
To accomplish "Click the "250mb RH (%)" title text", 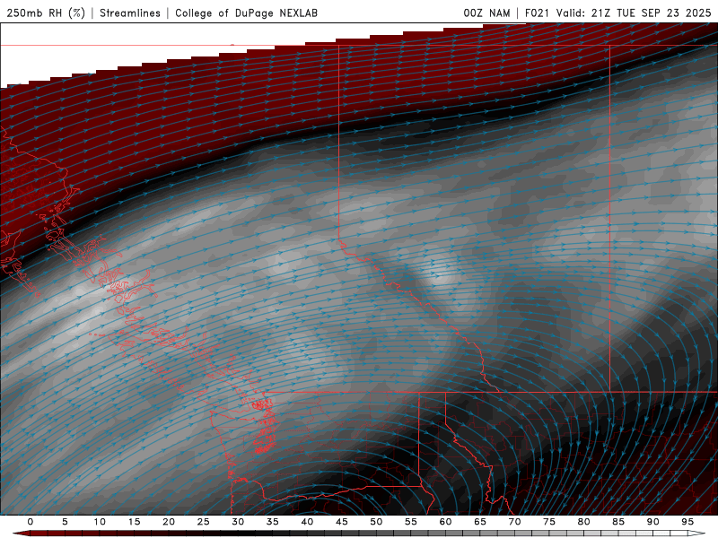I will click(x=46, y=13).
